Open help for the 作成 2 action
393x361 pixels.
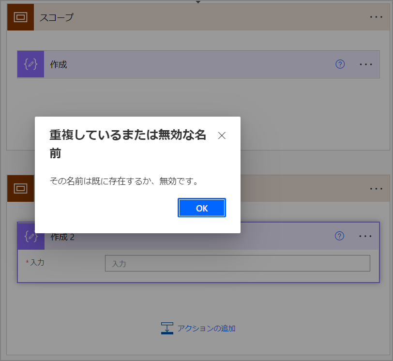click(x=339, y=236)
